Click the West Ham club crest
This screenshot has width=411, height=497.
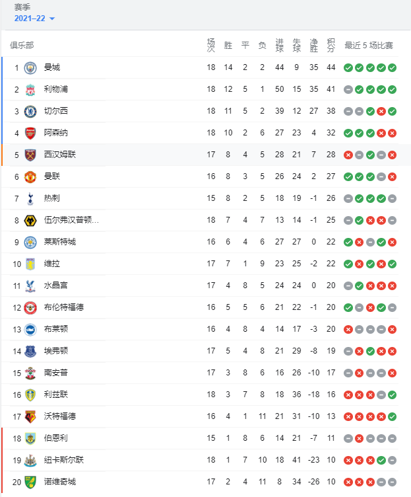coord(30,155)
